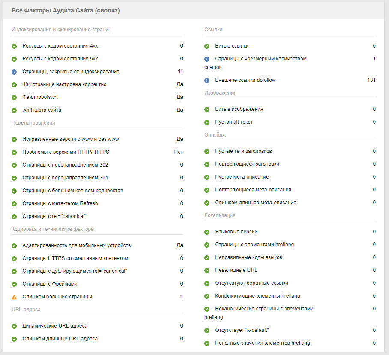Screen dimensions: 389x355
Task: Click the info icon for Страницы с чрезмерным количеством ссылок
Action: [x=207, y=59]
